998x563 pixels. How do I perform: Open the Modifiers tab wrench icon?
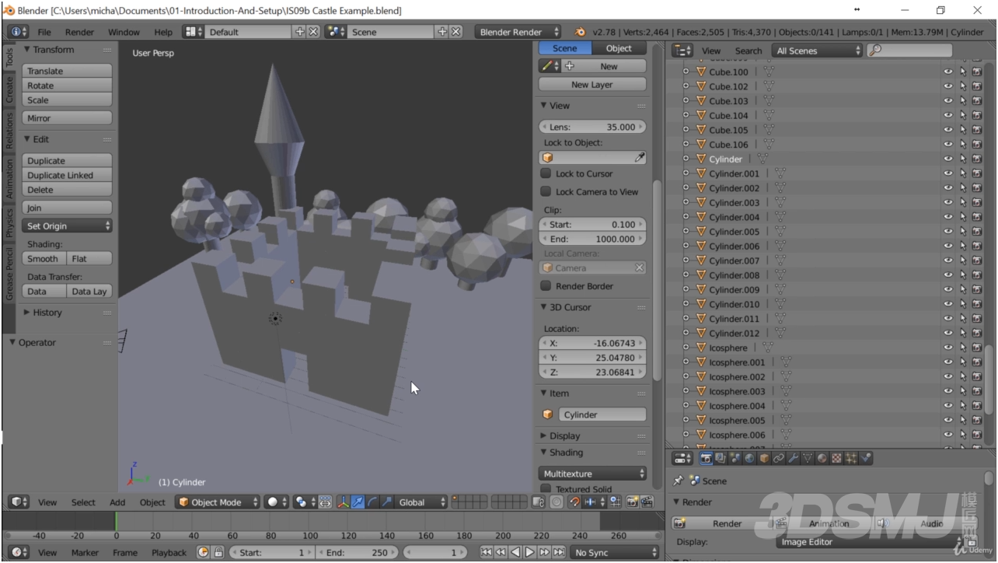793,459
